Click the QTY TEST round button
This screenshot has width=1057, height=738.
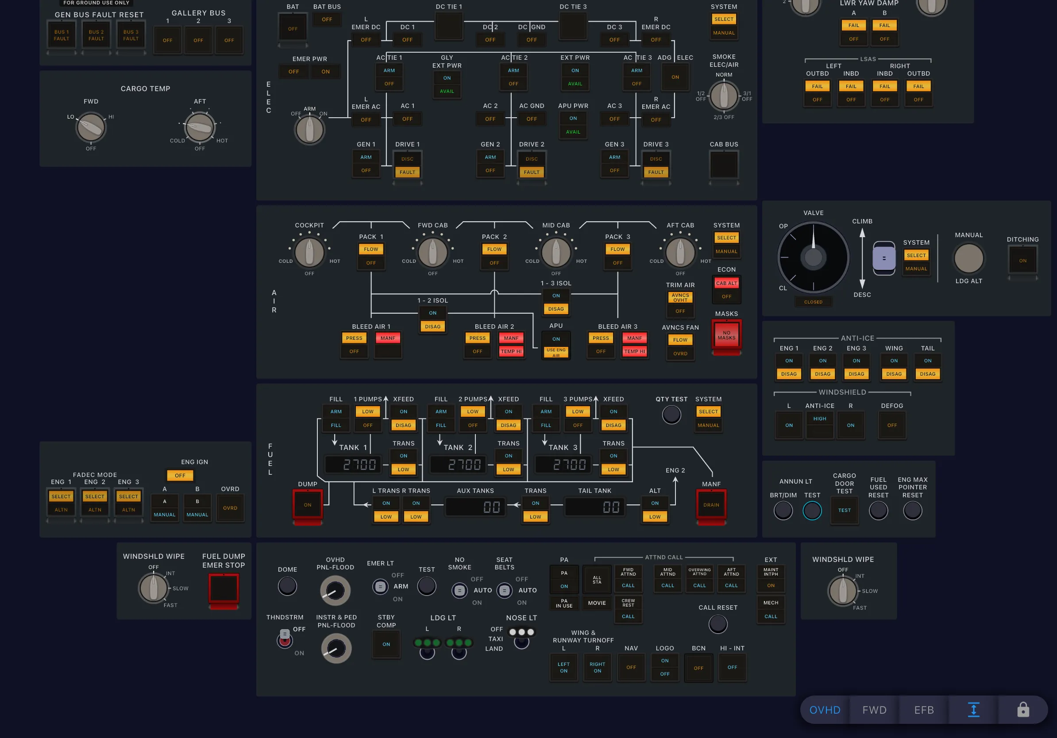(x=671, y=415)
